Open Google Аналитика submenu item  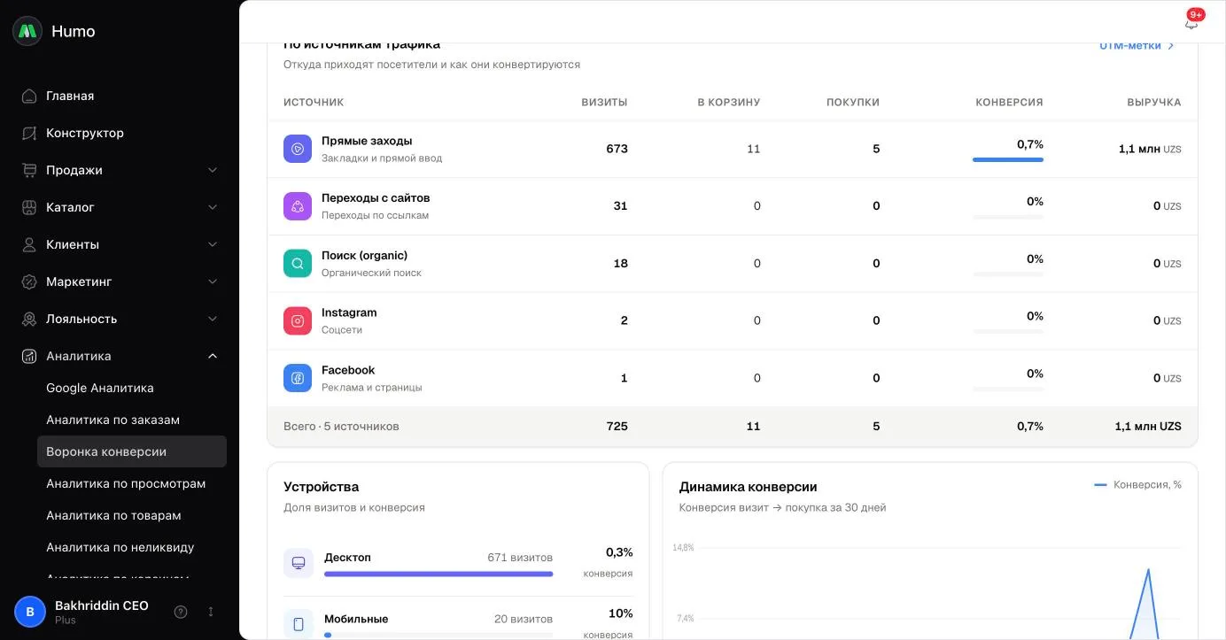pos(132,388)
